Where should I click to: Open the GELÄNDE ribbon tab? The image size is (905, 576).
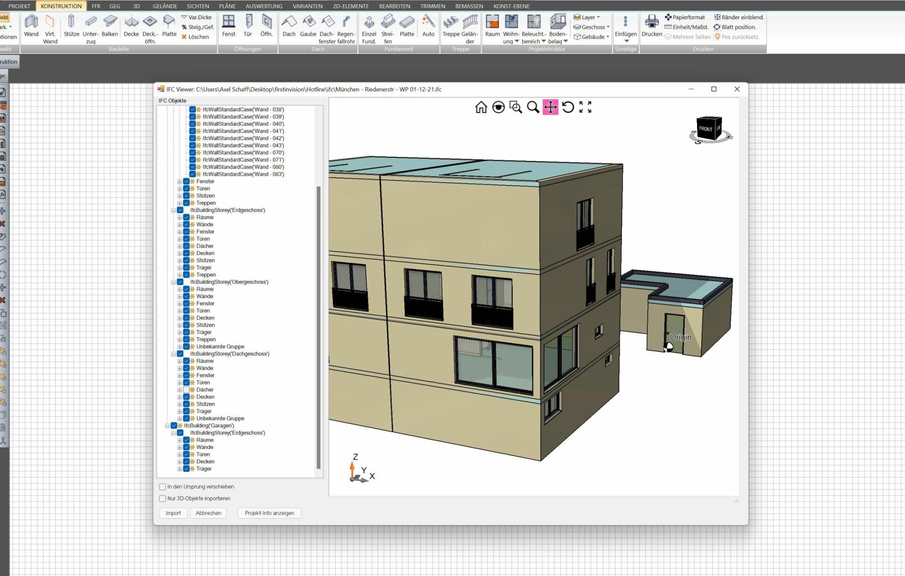(x=165, y=6)
